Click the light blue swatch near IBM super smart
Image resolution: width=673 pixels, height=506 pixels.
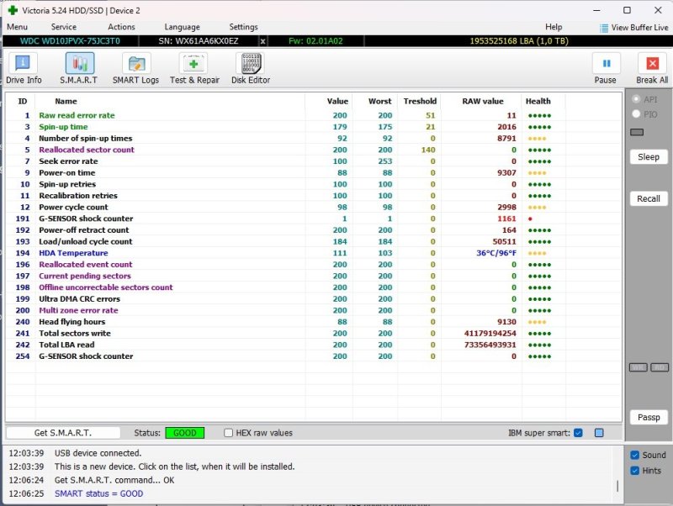pyautogui.click(x=599, y=433)
